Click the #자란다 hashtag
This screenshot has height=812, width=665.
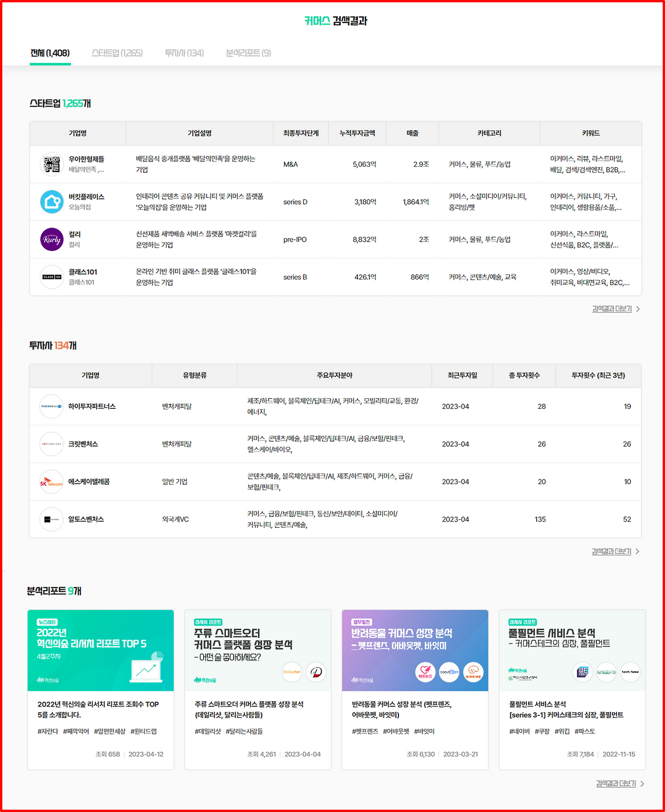48,731
